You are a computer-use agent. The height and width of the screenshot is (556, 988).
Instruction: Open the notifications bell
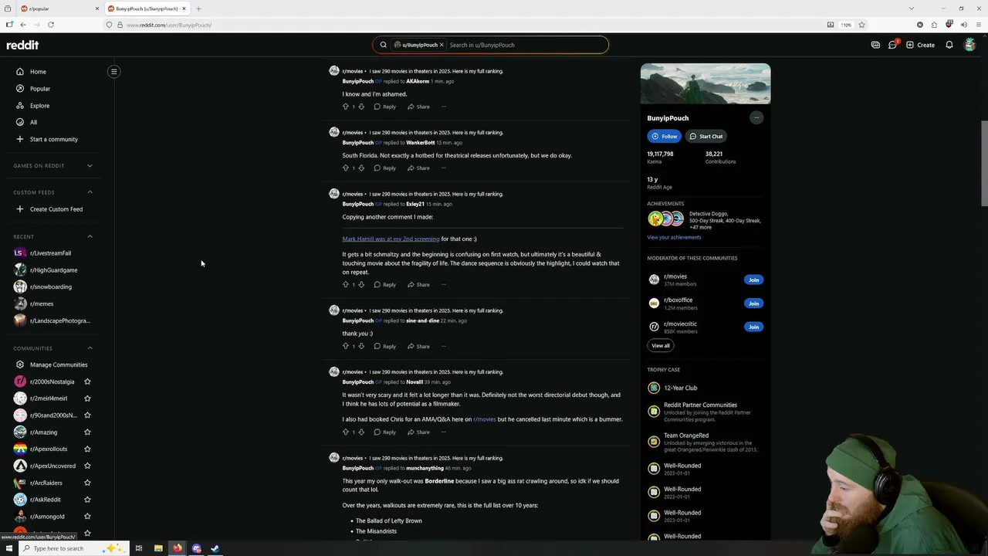(x=949, y=45)
